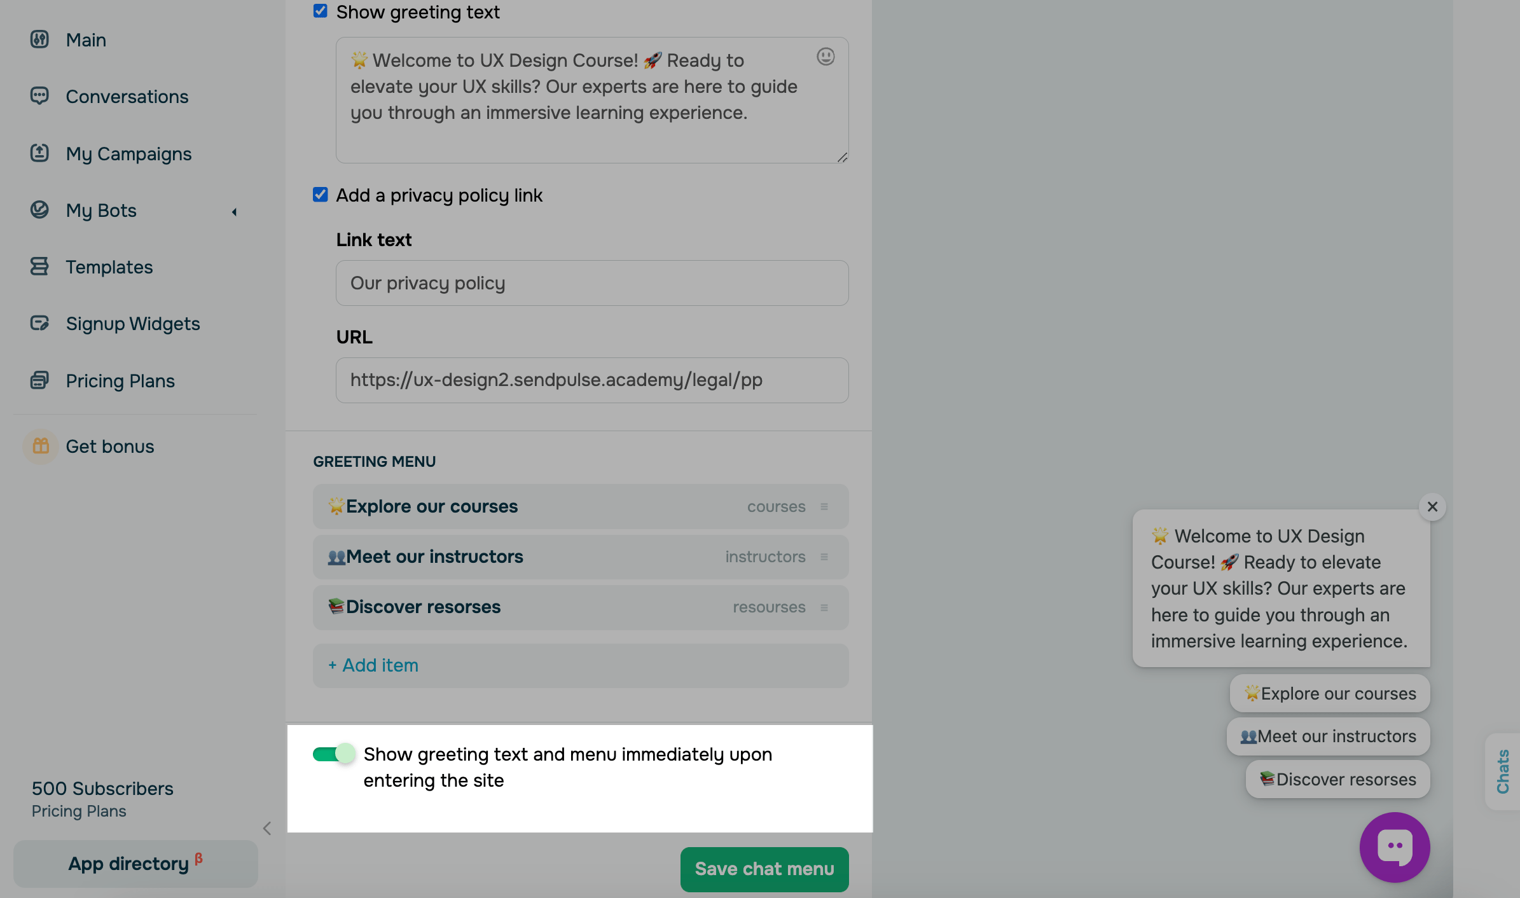This screenshot has height=898, width=1520.
Task: Click the Main dashboard sidebar icon
Action: coord(39,39)
